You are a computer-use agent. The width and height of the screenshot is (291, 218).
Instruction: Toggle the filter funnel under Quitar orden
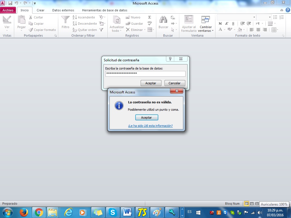point(101,30)
